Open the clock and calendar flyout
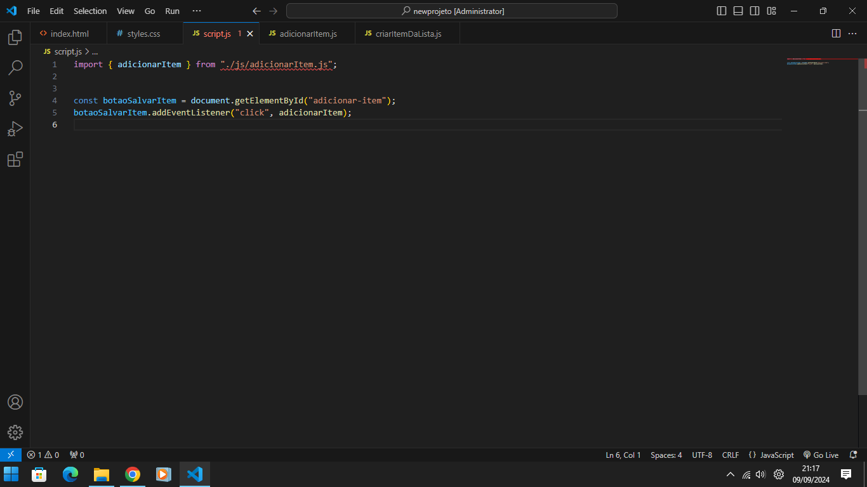 tap(811, 474)
